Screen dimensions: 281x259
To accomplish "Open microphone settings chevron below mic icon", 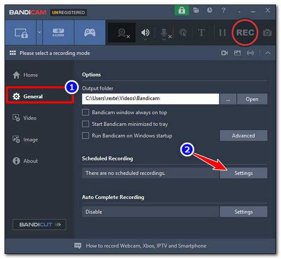I will 164,39.
